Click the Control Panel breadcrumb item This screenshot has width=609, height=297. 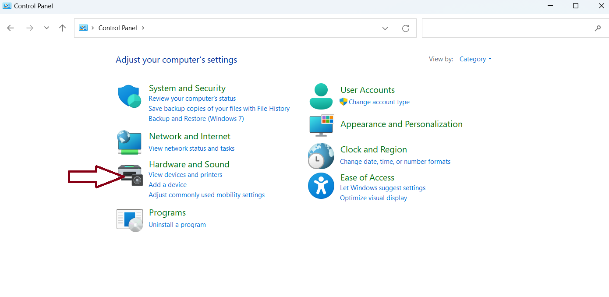(117, 28)
